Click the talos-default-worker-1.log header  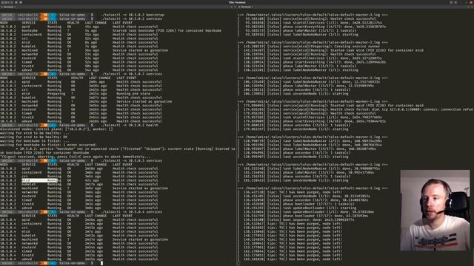[x=313, y=102]
